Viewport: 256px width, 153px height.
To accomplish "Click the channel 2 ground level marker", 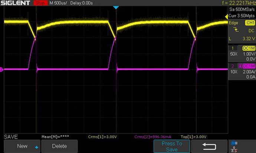I will 1,69.
